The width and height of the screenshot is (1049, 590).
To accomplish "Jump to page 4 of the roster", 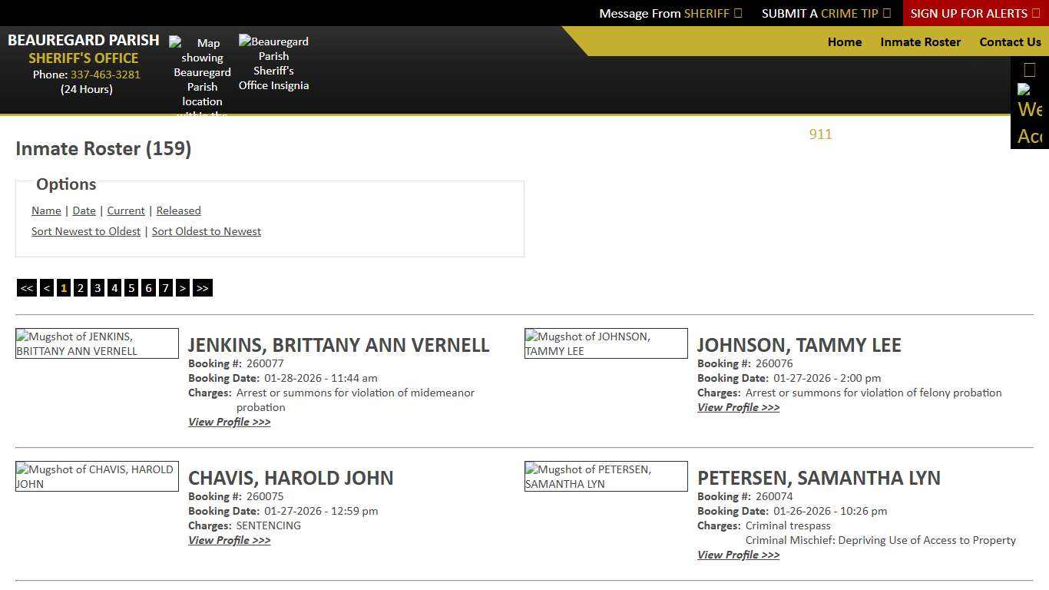I will pos(114,287).
